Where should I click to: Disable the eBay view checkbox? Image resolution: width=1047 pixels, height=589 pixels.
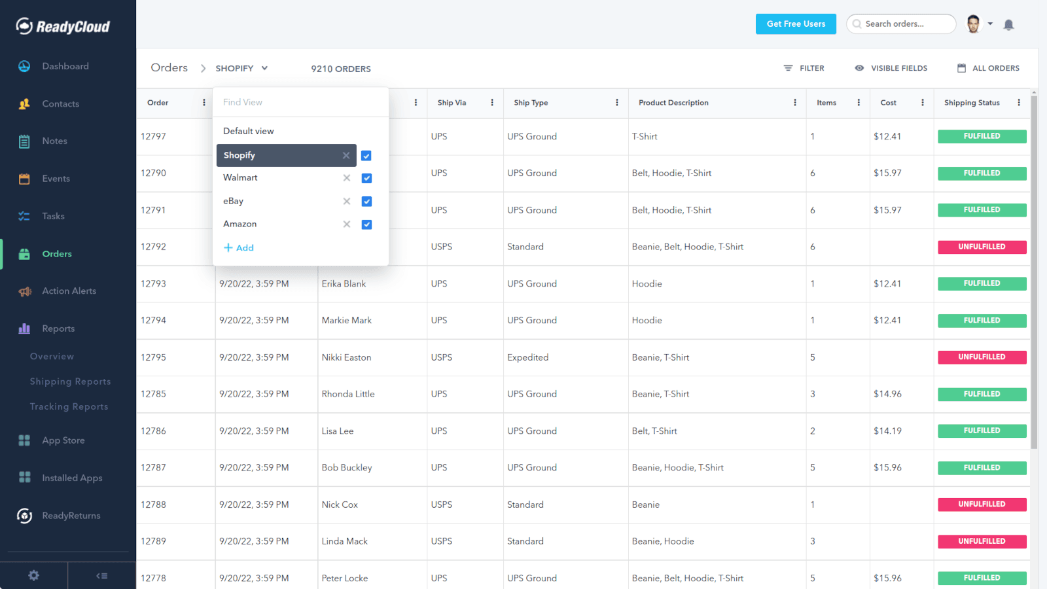tap(366, 201)
